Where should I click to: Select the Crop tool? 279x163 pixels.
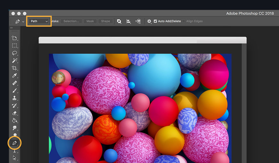14,68
